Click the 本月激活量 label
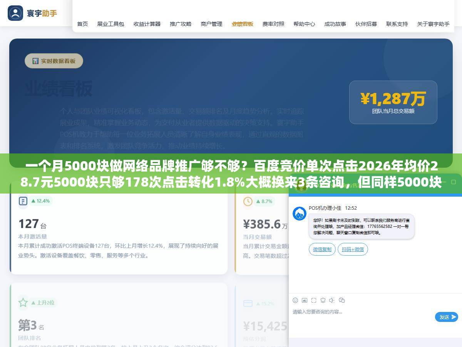This screenshot has width=462, height=347. [32, 236]
